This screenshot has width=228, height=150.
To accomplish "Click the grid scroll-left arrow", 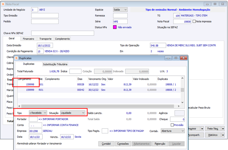I will coord(19,106).
